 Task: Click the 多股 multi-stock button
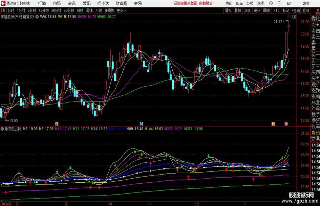[x=247, y=10]
